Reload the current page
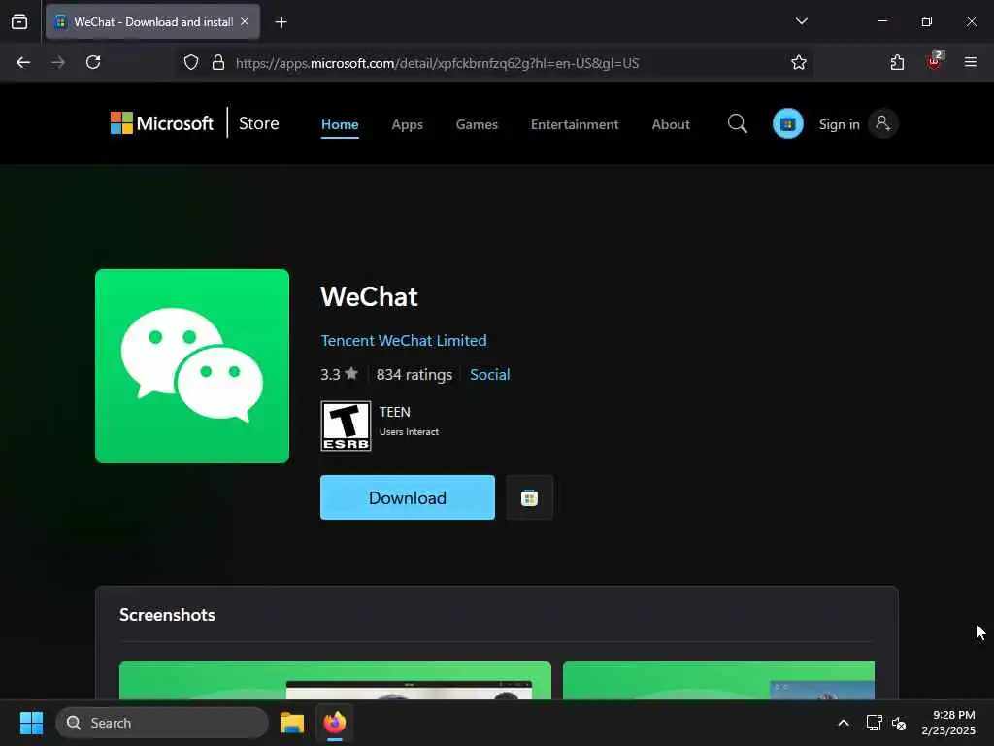994x746 pixels. pyautogui.click(x=93, y=62)
